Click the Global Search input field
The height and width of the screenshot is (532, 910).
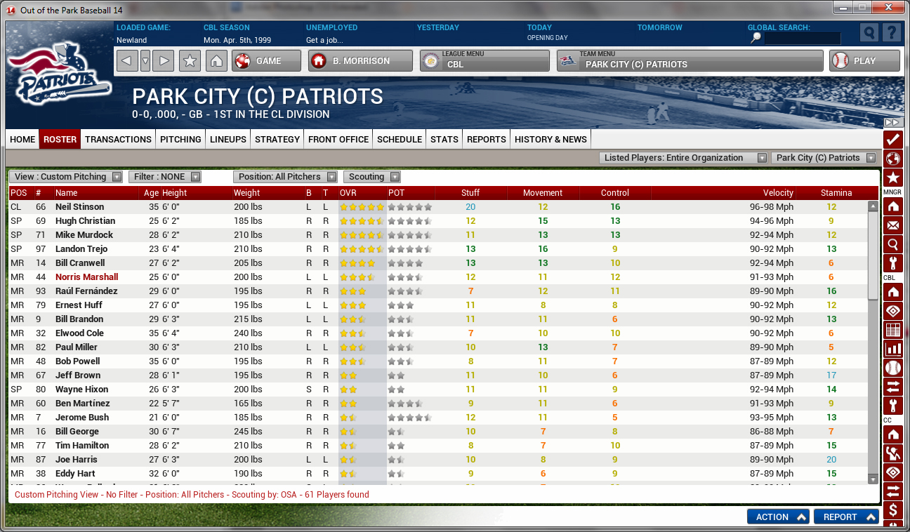click(803, 39)
